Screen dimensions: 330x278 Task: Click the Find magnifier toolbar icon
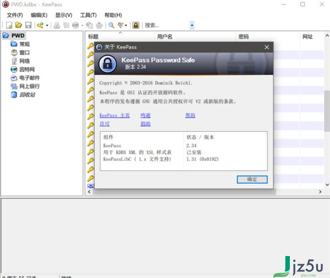(111, 25)
